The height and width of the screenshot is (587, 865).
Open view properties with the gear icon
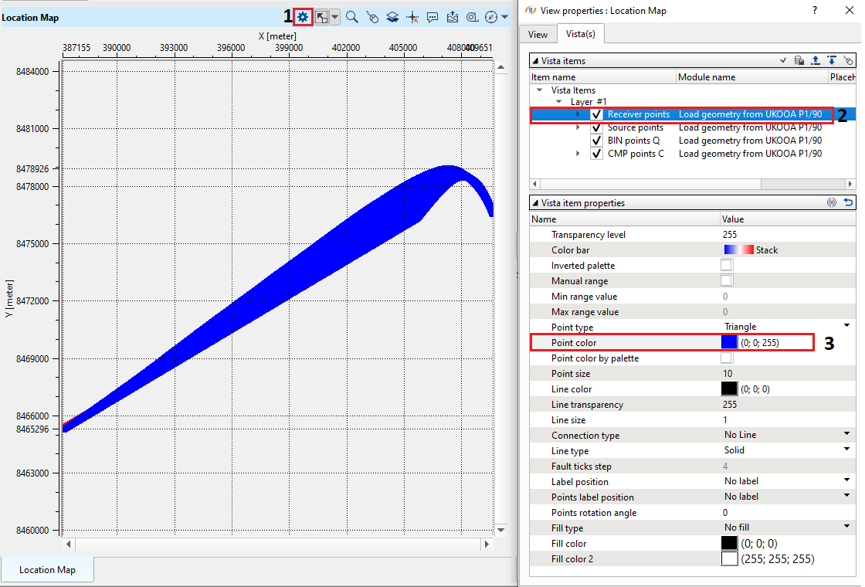click(304, 17)
